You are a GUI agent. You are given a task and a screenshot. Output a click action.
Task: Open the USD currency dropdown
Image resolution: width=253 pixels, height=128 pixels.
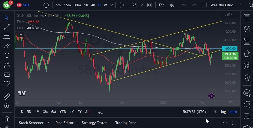[228, 14]
